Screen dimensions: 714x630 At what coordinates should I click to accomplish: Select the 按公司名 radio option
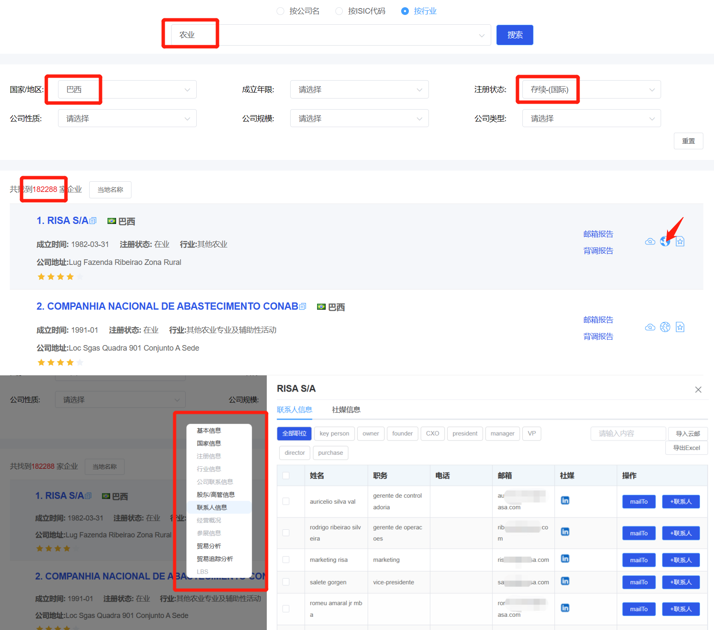pyautogui.click(x=298, y=11)
